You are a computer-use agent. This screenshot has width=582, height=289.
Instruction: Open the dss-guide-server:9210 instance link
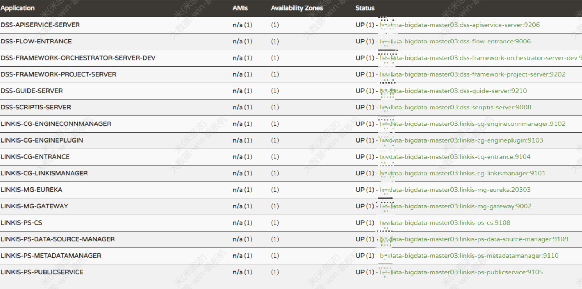coord(453,91)
